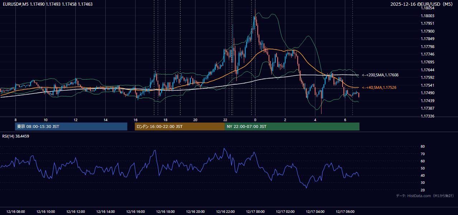Click hour label 4 under the price chart
This screenshot has width=458, height=215.
click(x=315, y=120)
